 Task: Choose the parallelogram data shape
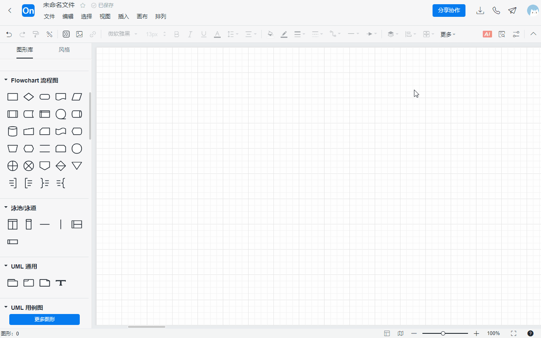77,97
